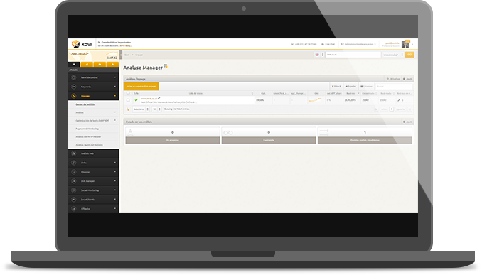The width and height of the screenshot is (482, 275).
Task: Click the XOVI logo icon
Action: click(x=75, y=44)
